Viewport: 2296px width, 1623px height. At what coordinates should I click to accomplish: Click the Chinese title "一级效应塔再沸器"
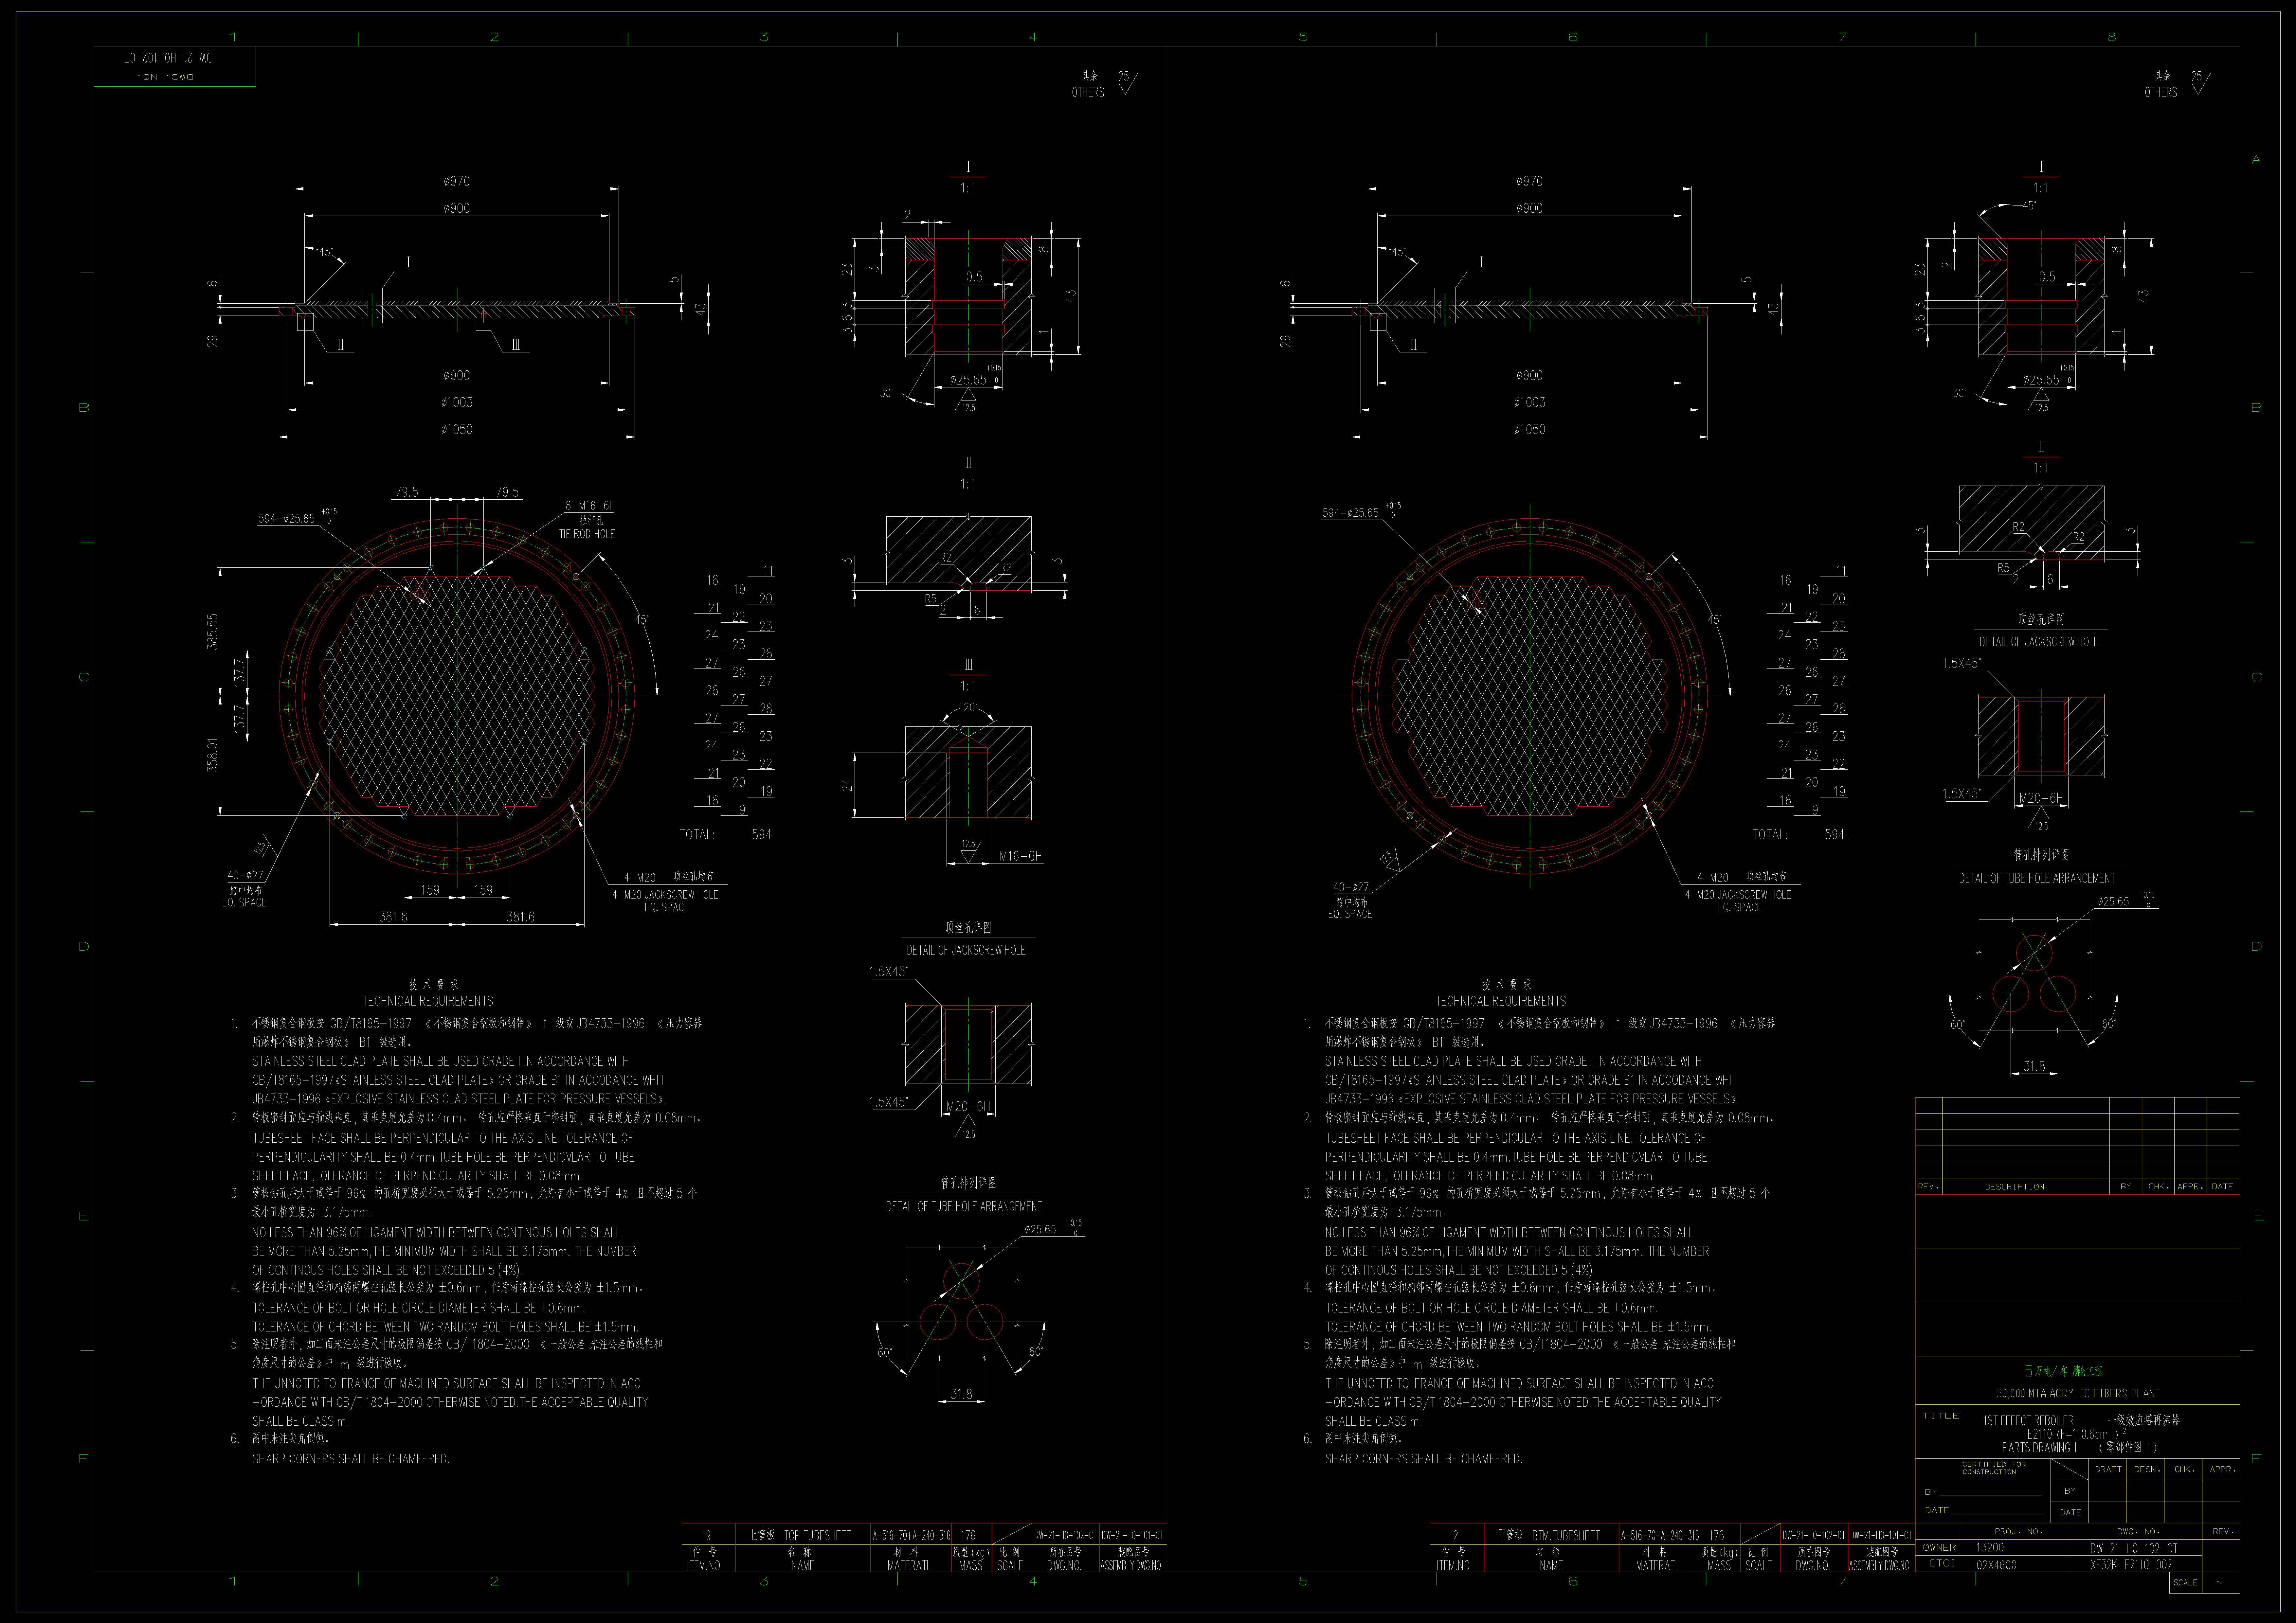point(2144,1420)
